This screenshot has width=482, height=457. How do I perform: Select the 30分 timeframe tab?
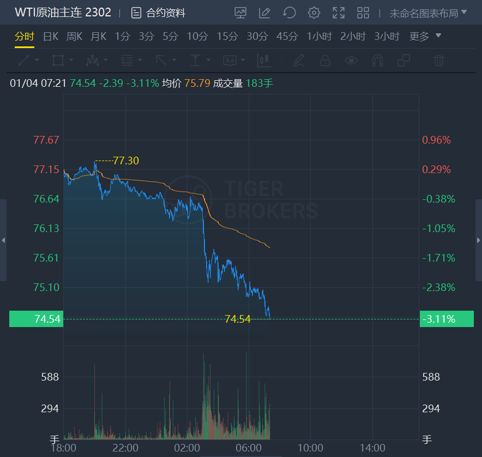click(257, 37)
